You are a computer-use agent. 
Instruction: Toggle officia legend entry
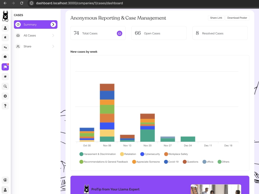(208, 162)
